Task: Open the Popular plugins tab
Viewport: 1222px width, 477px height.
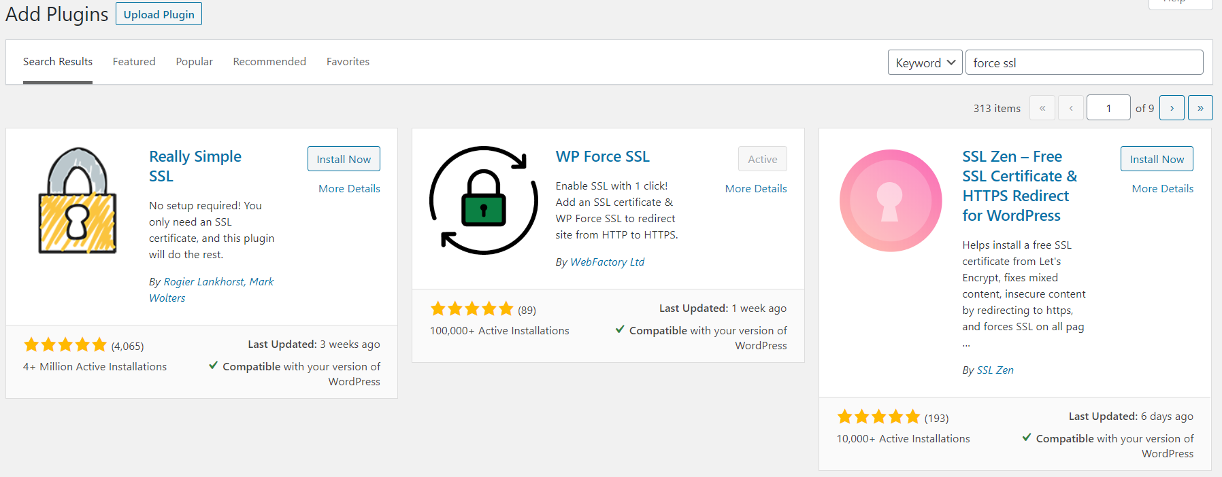Action: click(194, 62)
